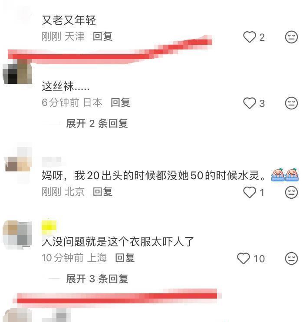Screen dimensions: 306x322
Task: Expand the 展开 3 条回复 replies
Action: (97, 279)
